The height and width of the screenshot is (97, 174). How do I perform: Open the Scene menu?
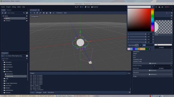[3, 7]
